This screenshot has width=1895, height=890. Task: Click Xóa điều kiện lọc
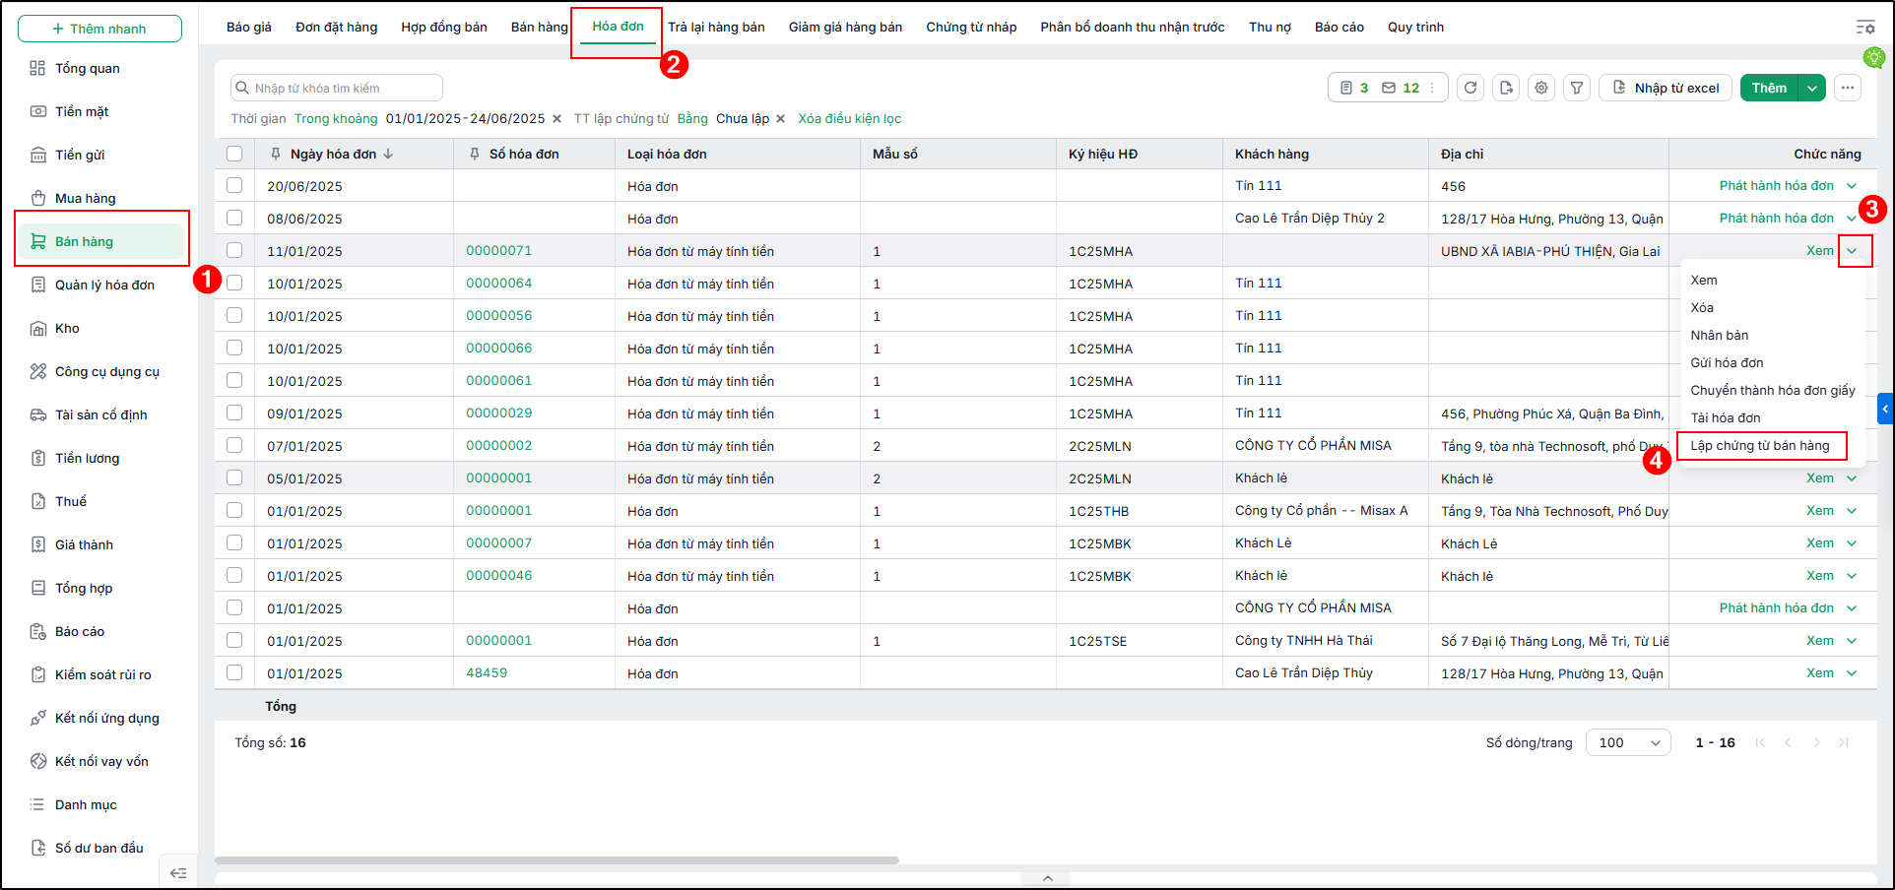pyautogui.click(x=850, y=118)
